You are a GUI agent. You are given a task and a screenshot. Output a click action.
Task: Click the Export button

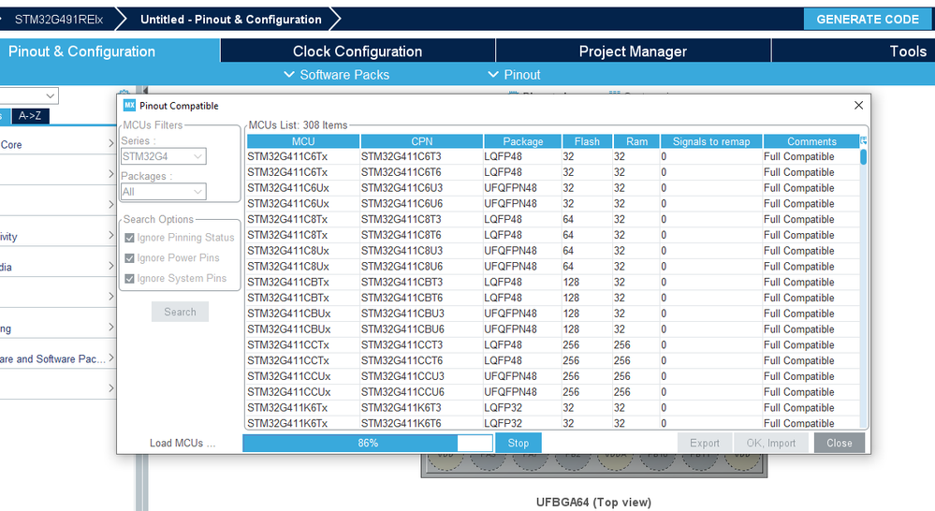click(704, 443)
